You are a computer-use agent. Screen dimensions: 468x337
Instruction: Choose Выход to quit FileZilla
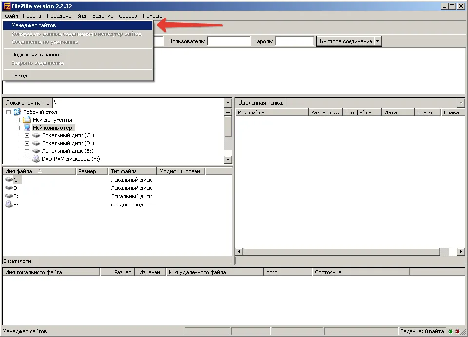click(x=78, y=75)
